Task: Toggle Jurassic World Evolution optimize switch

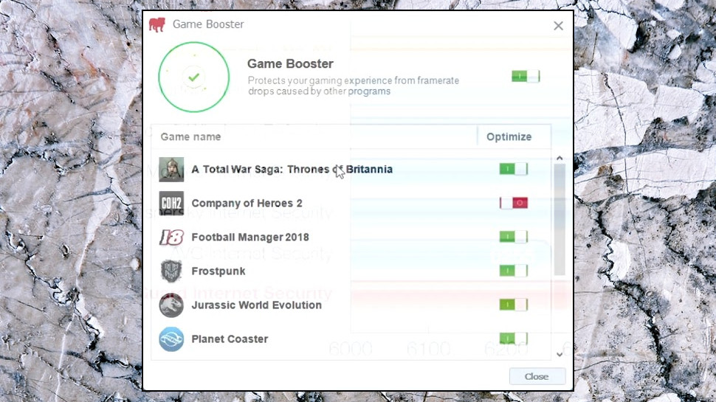Action: pyautogui.click(x=513, y=305)
